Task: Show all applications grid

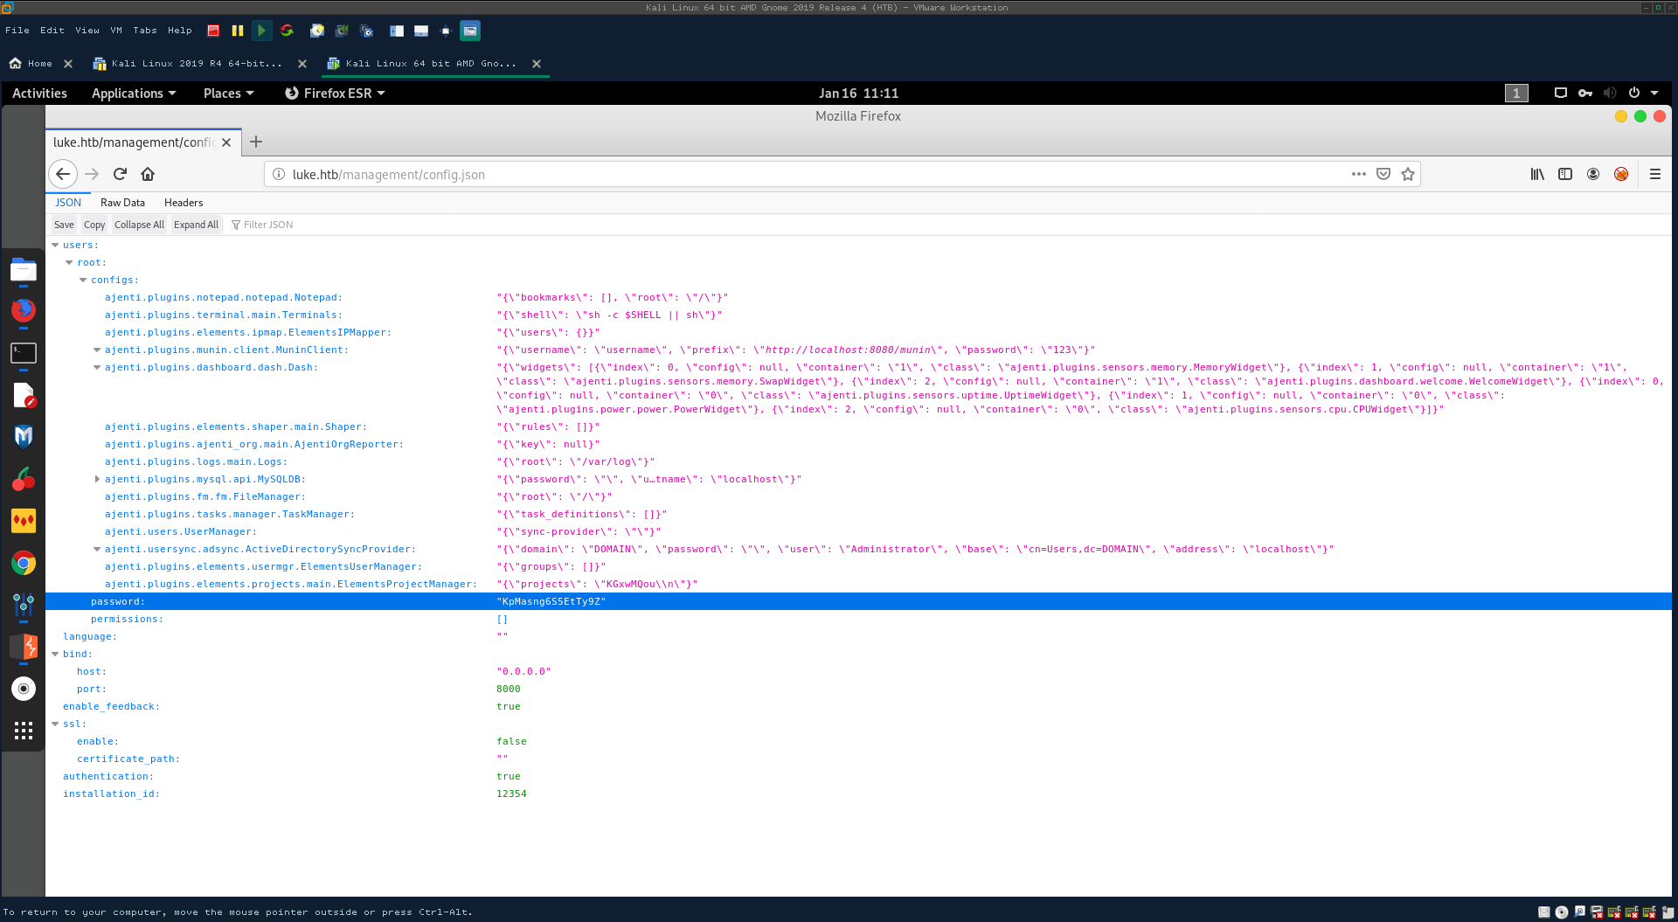Action: (24, 731)
